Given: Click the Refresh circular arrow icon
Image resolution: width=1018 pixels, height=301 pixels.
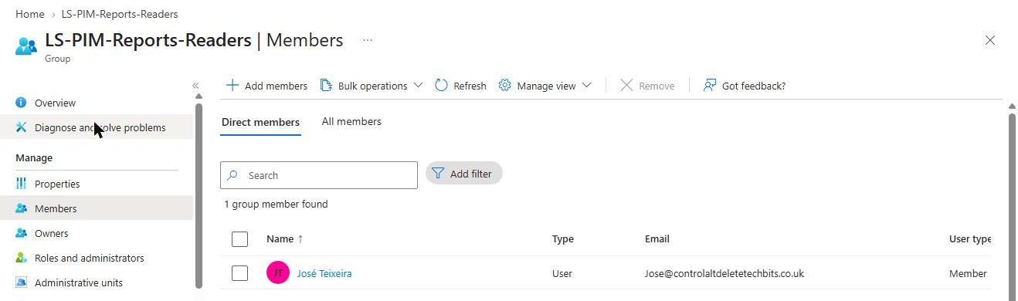Looking at the screenshot, I should [441, 86].
